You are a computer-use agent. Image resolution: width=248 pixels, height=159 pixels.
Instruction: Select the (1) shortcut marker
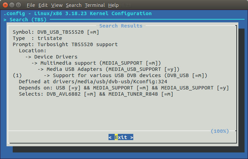17,75
